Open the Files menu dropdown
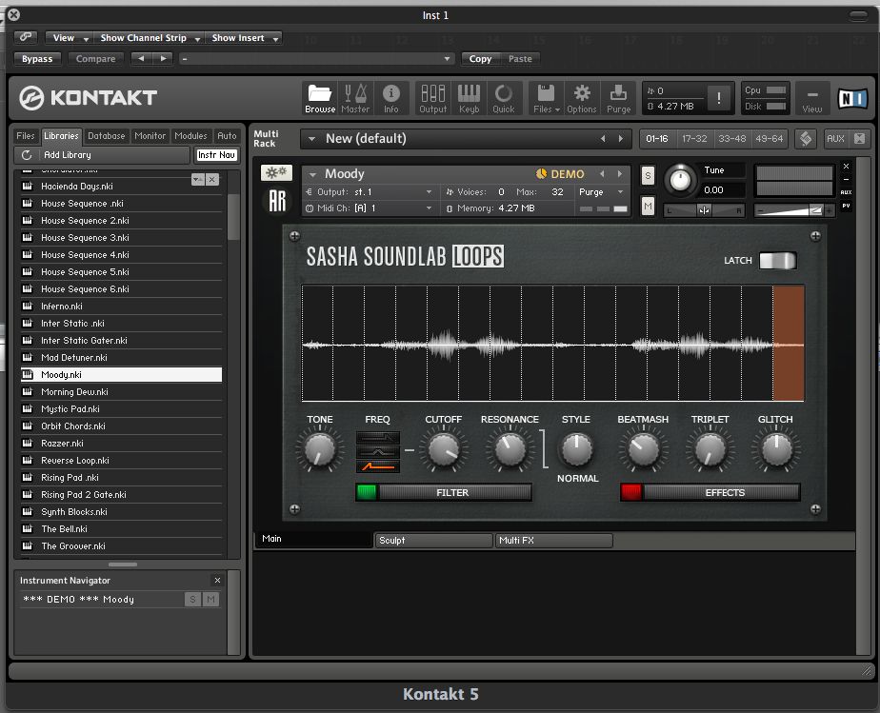880x713 pixels. (546, 98)
